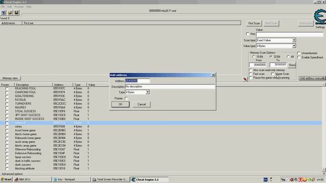Image resolution: width=326 pixels, height=183 pixels.
Task: Click the Memory view button
Action: [x=10, y=78]
